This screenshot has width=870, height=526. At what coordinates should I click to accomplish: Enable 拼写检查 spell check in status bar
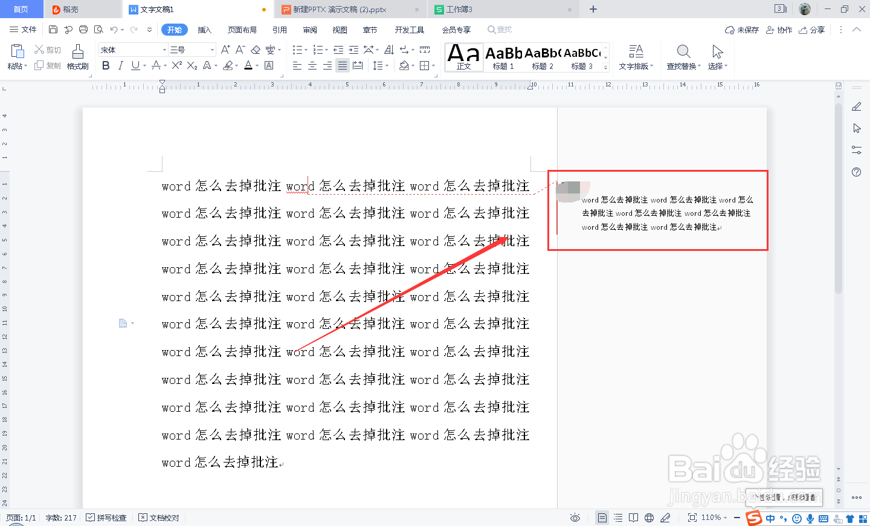[106, 518]
